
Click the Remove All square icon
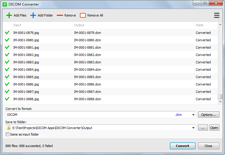83,15
